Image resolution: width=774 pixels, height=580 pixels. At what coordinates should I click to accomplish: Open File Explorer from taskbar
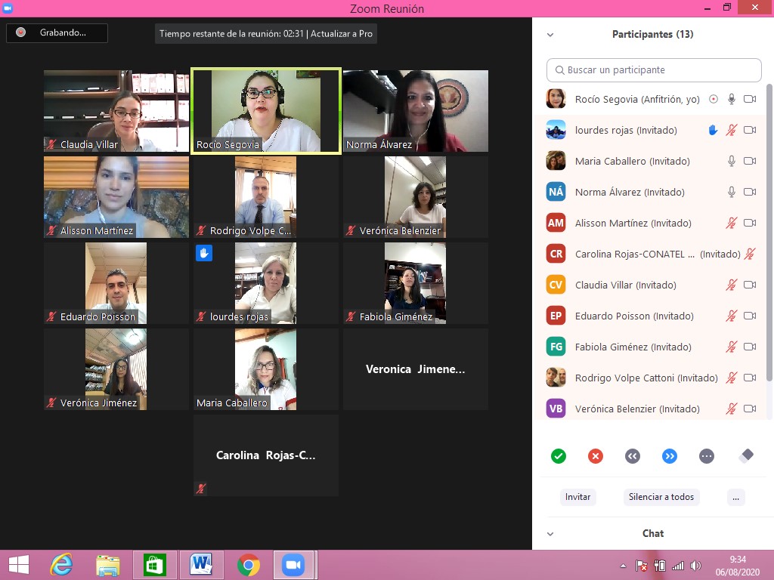(x=107, y=565)
